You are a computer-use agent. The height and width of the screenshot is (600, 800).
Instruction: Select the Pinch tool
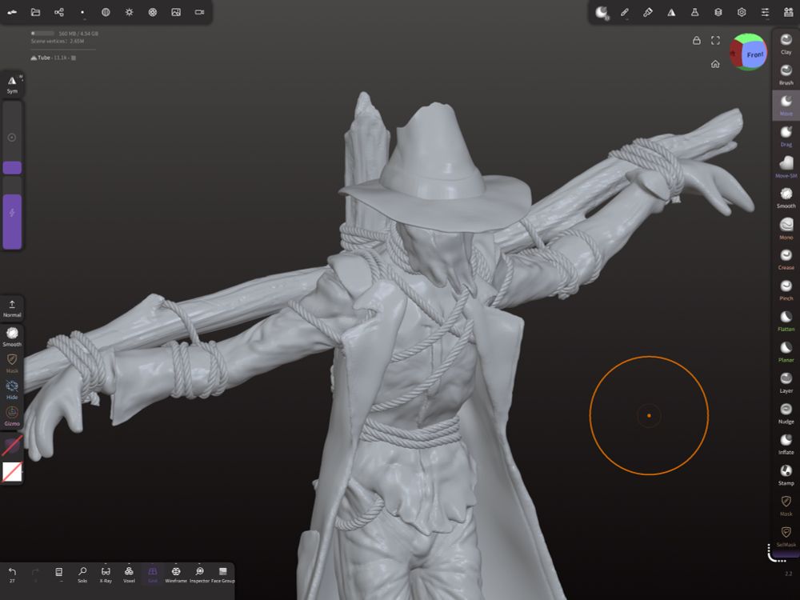(x=786, y=290)
